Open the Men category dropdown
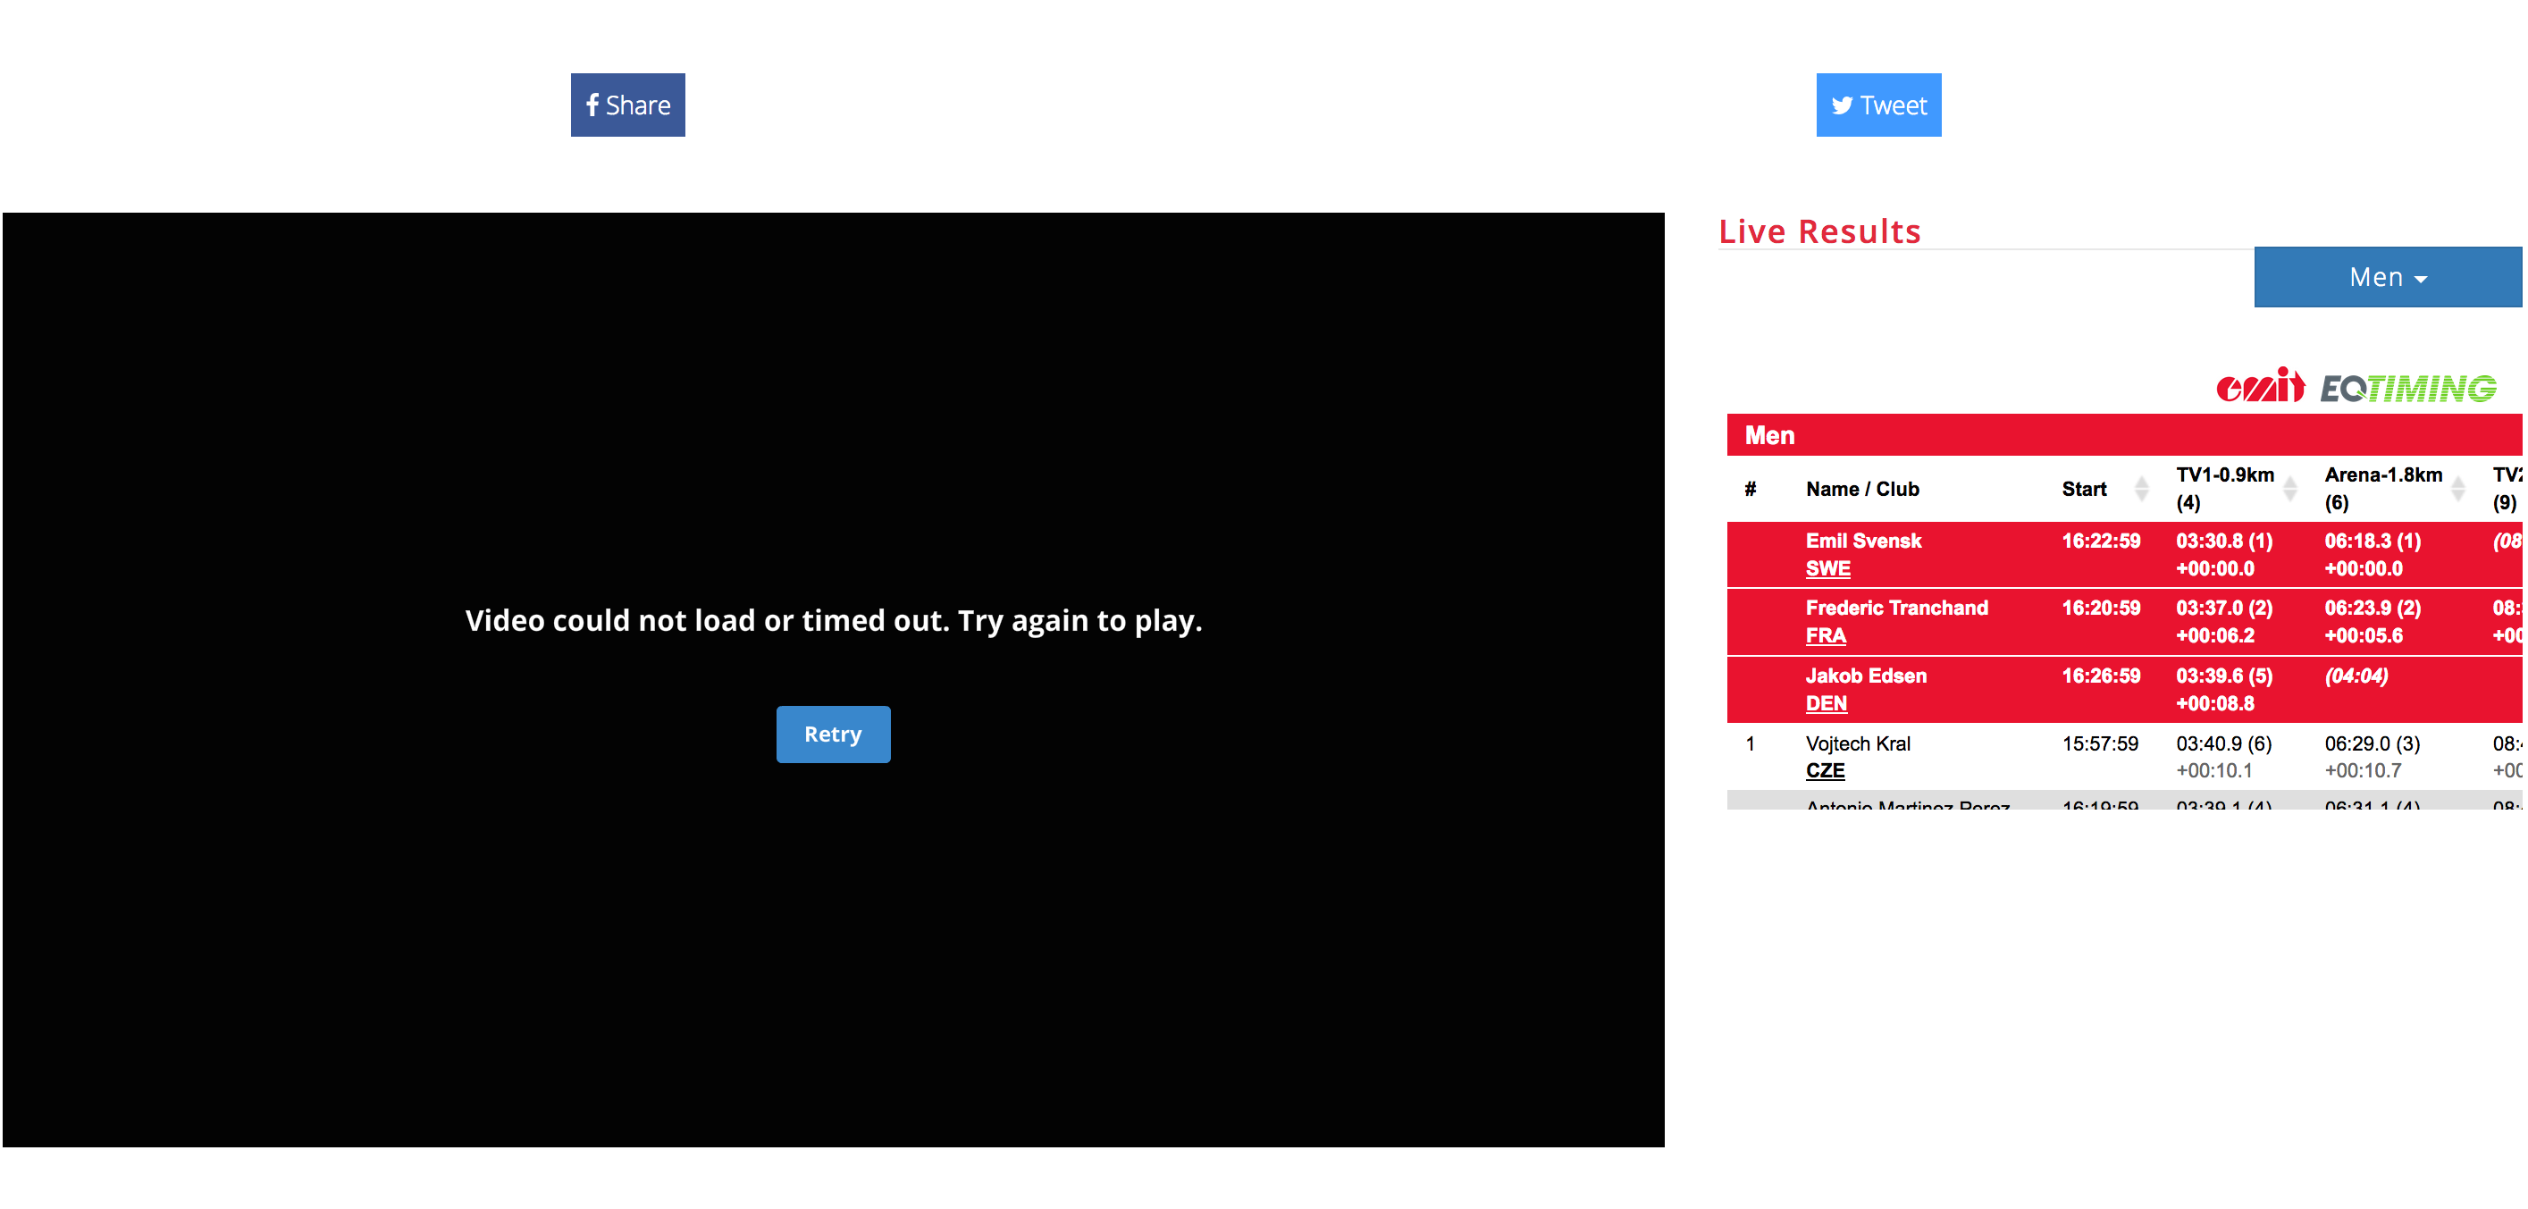 point(2386,278)
